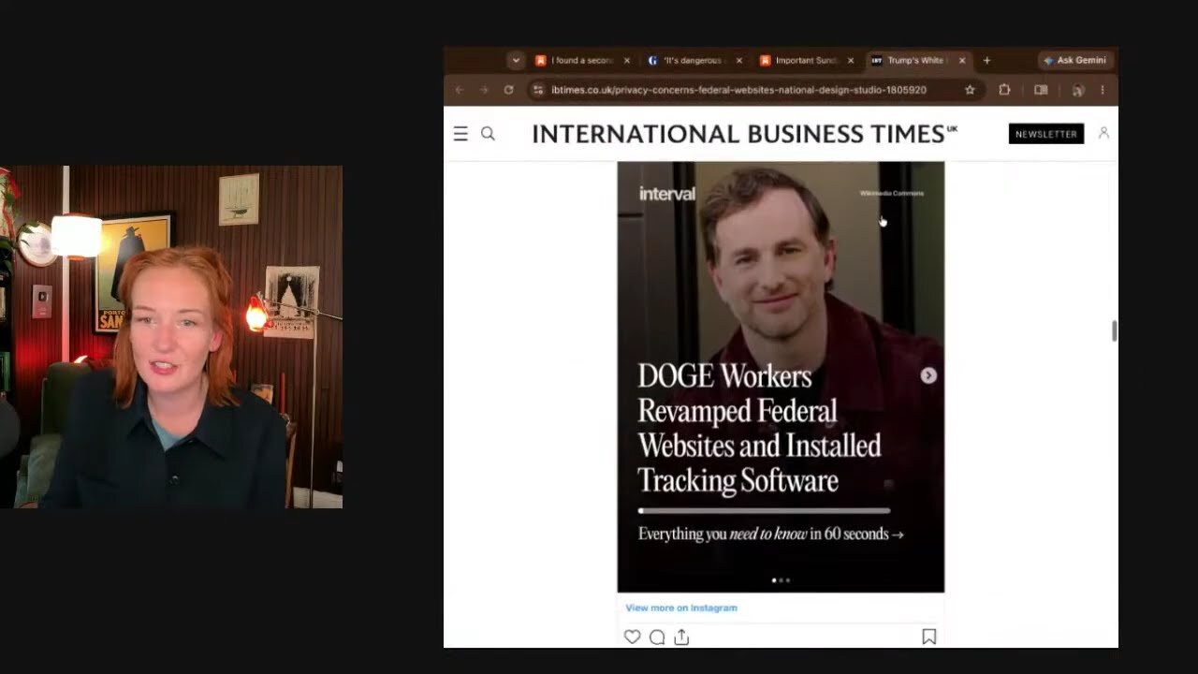Close the 'It's dangerous' tab
Viewport: 1198px width, 674px height.
pos(738,60)
